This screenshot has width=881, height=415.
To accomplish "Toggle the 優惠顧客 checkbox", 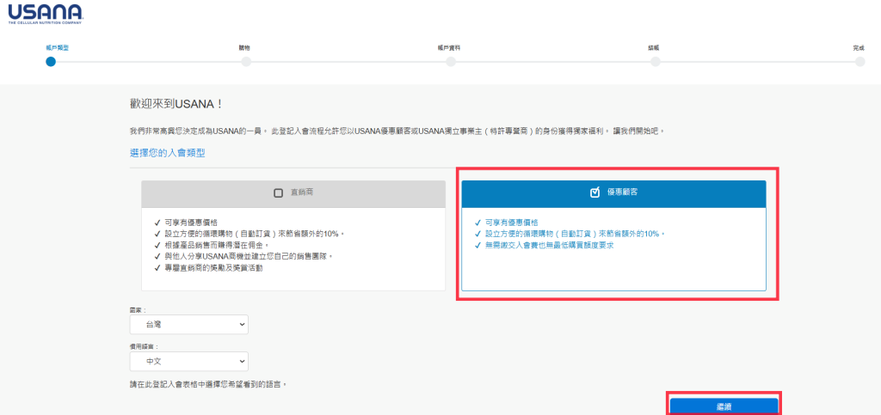I will point(595,192).
